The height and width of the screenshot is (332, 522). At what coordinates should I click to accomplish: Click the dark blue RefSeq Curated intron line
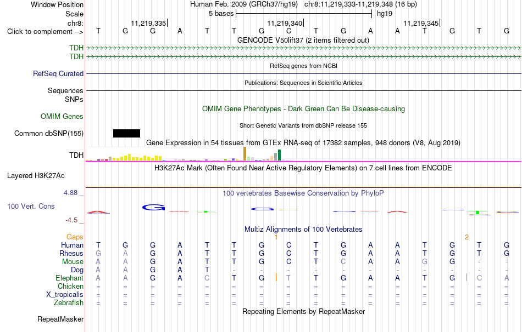[304, 74]
